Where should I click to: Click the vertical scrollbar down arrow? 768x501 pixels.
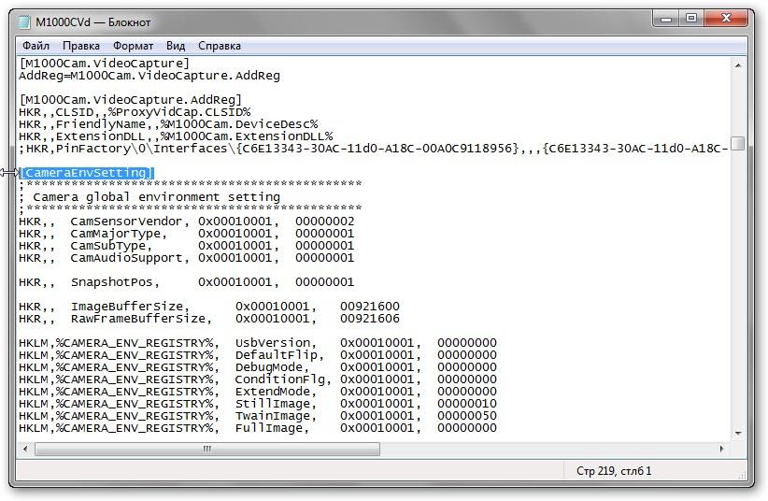[x=737, y=433]
